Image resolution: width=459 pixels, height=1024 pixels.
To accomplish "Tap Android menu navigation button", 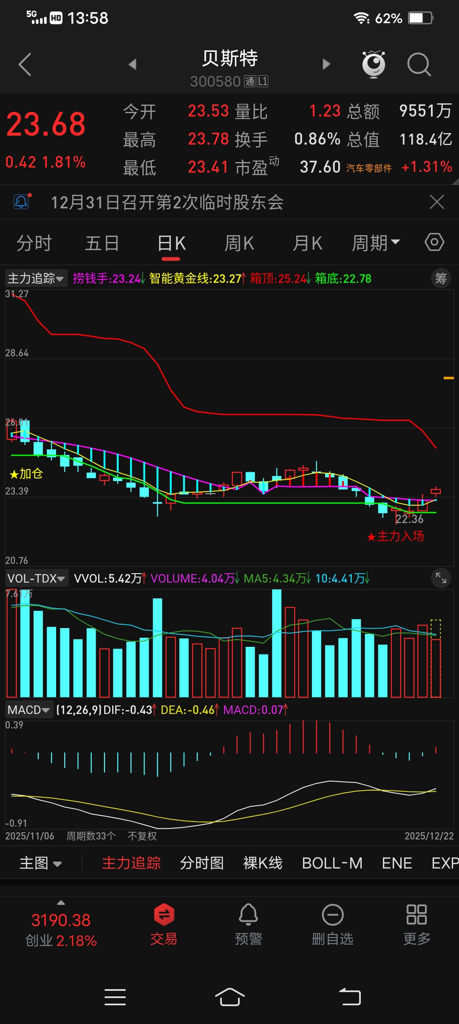I will 115,997.
